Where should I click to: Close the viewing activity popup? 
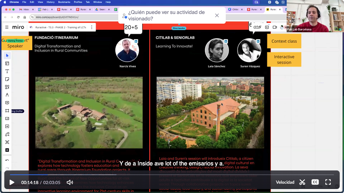click(x=217, y=15)
